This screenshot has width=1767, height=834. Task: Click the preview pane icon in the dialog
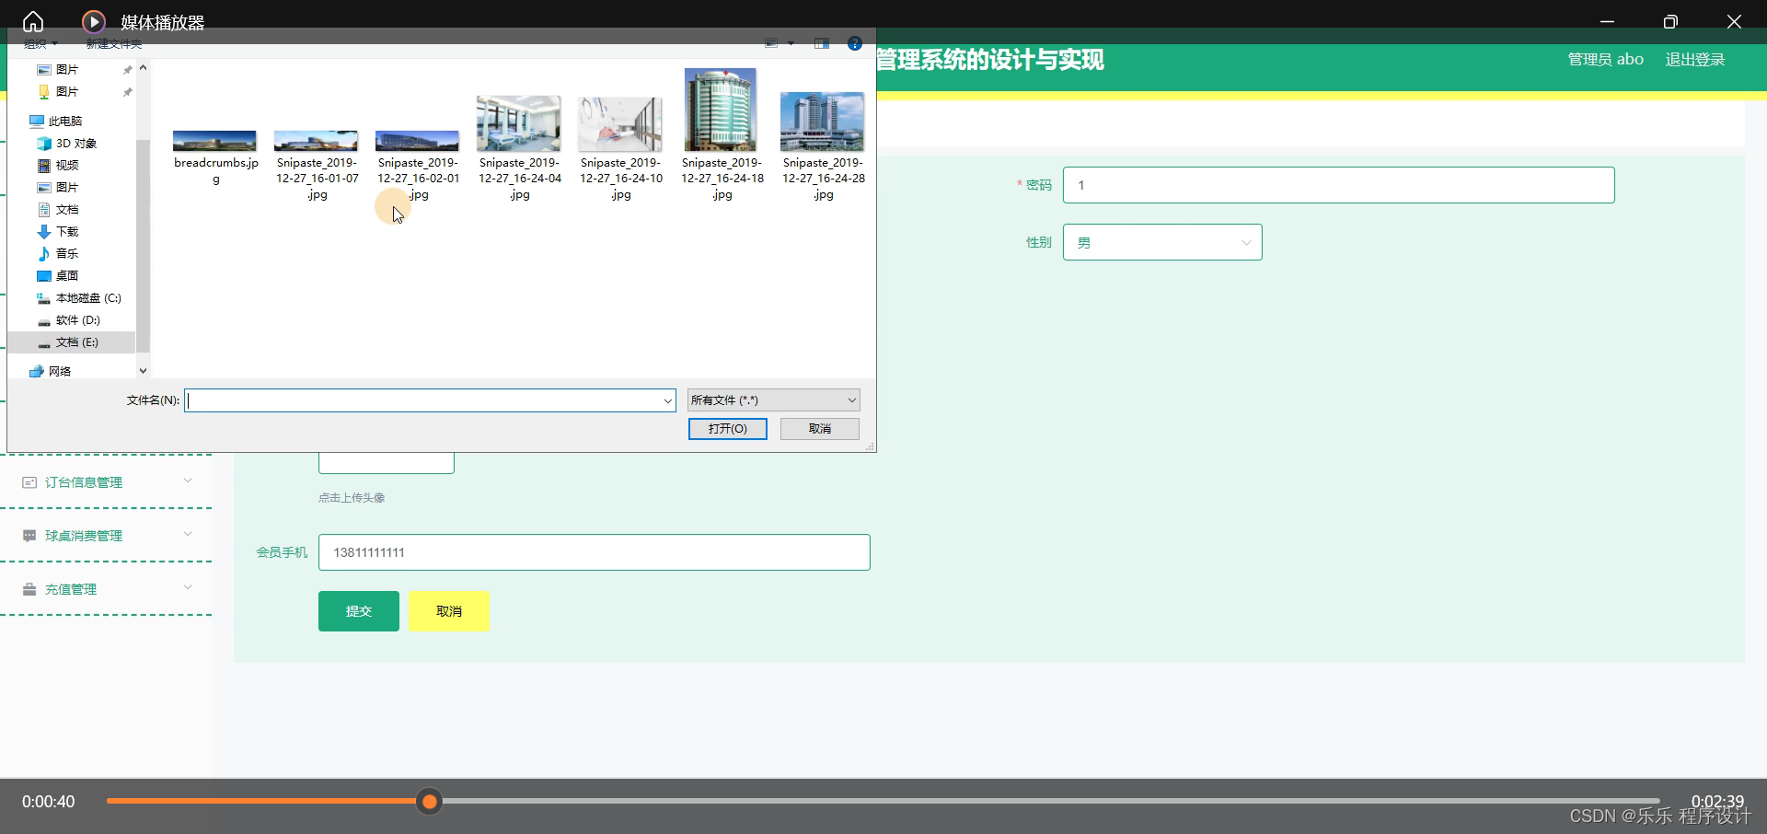(821, 43)
